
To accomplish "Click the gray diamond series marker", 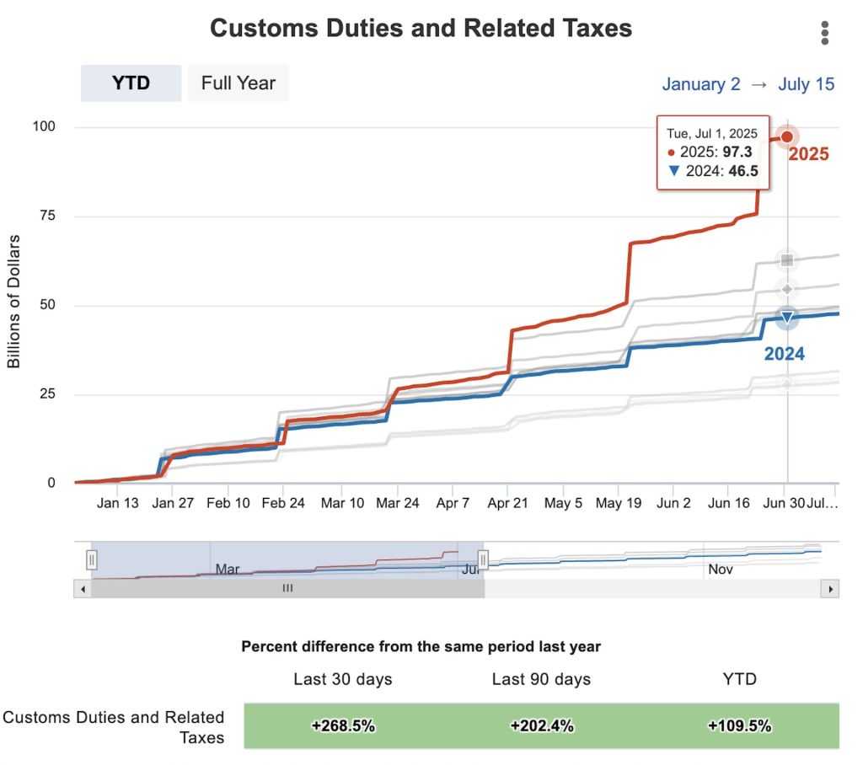I will coord(787,289).
